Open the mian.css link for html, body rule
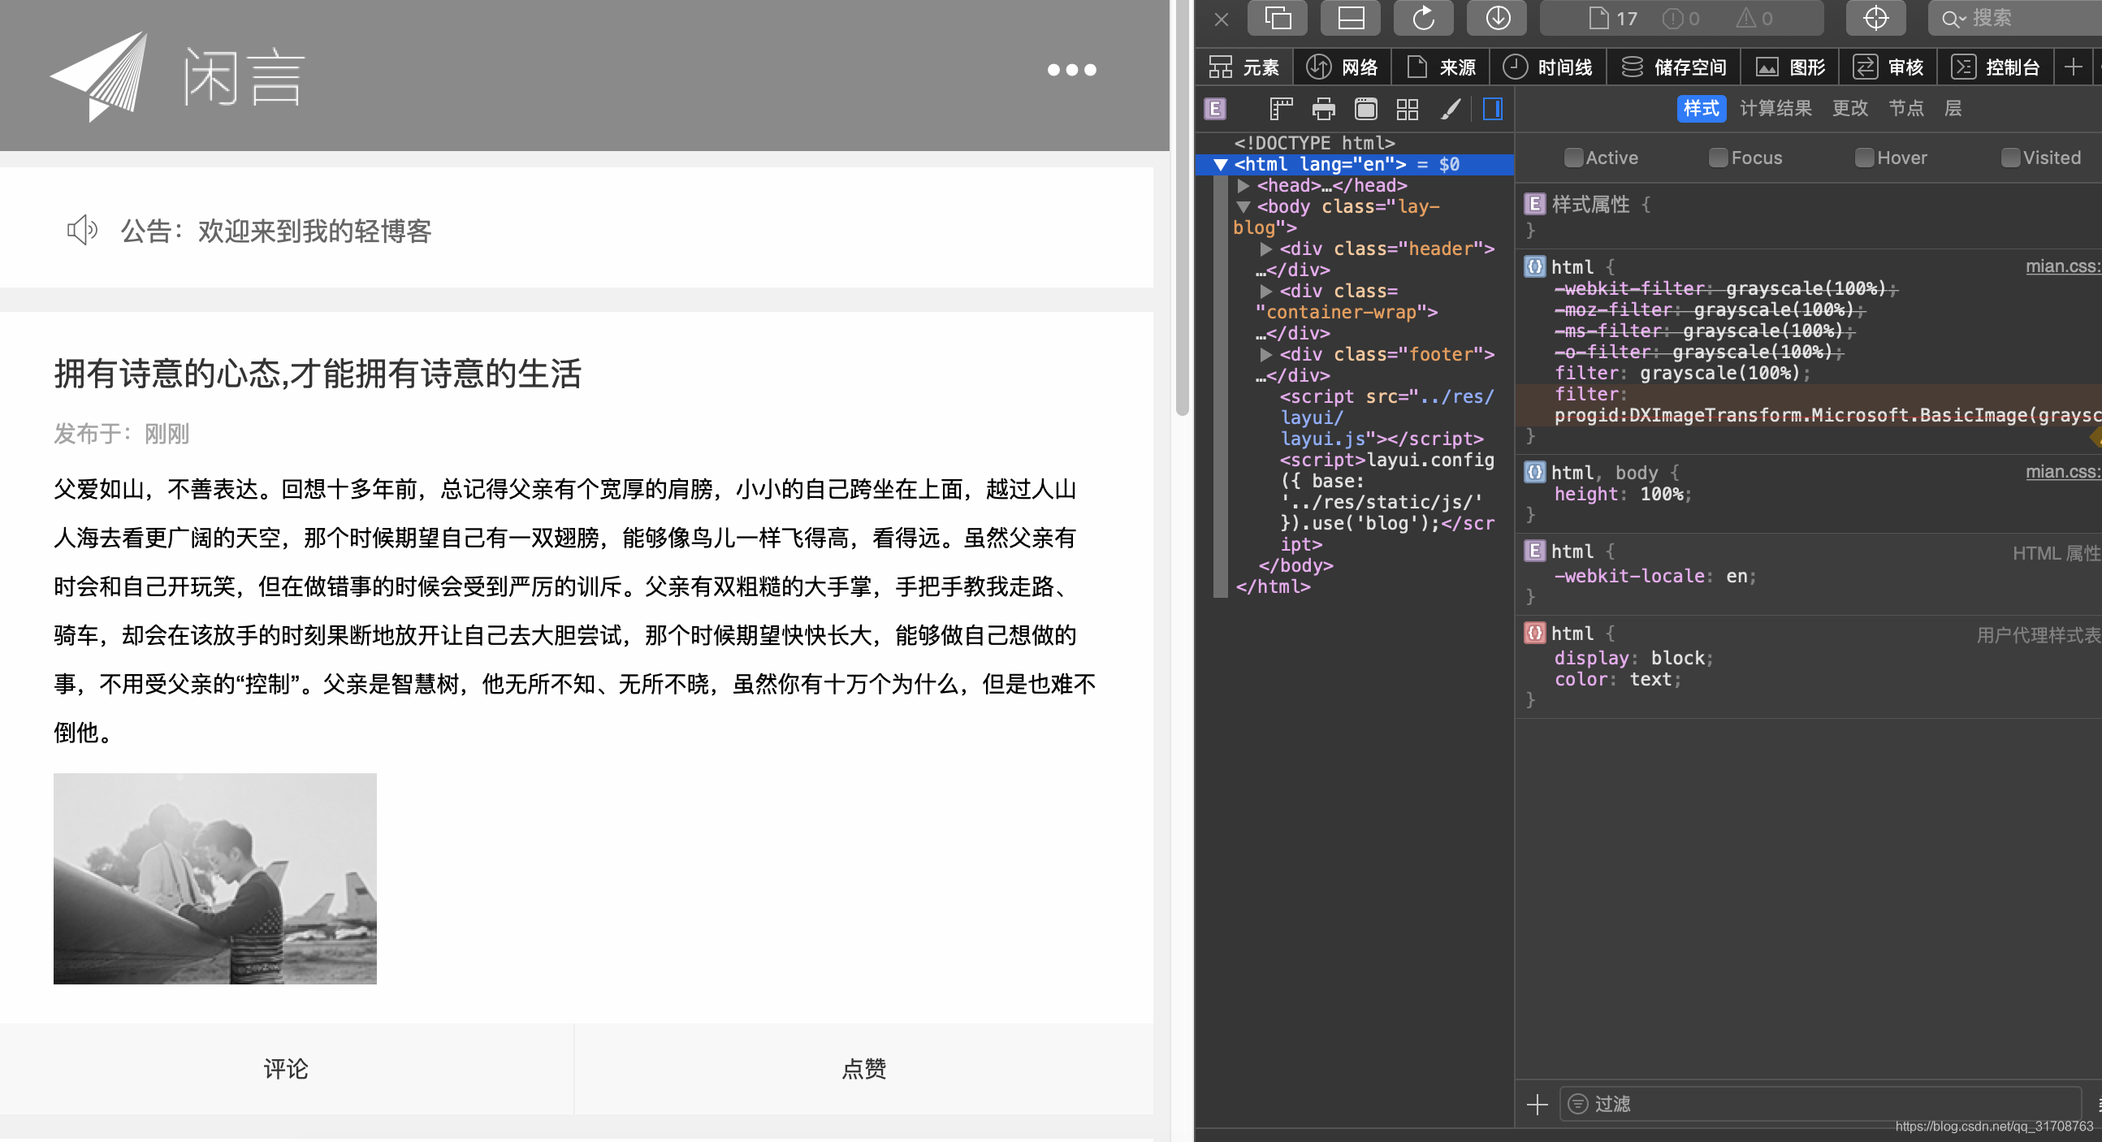 [x=2063, y=472]
